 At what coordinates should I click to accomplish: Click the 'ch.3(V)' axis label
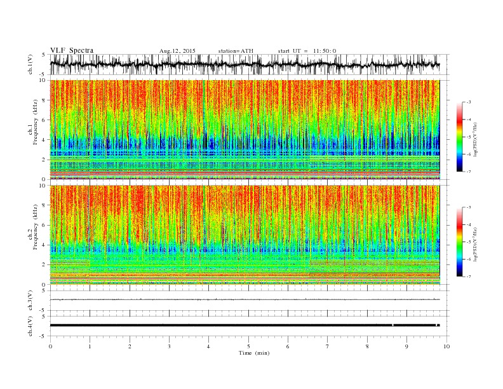pyautogui.click(x=30, y=300)
